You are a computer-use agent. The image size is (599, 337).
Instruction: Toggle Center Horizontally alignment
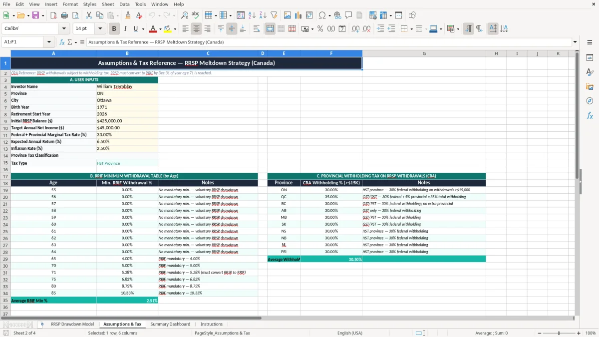click(197, 29)
